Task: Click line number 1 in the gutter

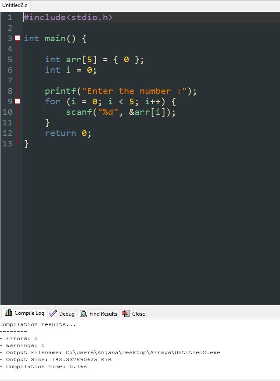Action: pos(10,18)
